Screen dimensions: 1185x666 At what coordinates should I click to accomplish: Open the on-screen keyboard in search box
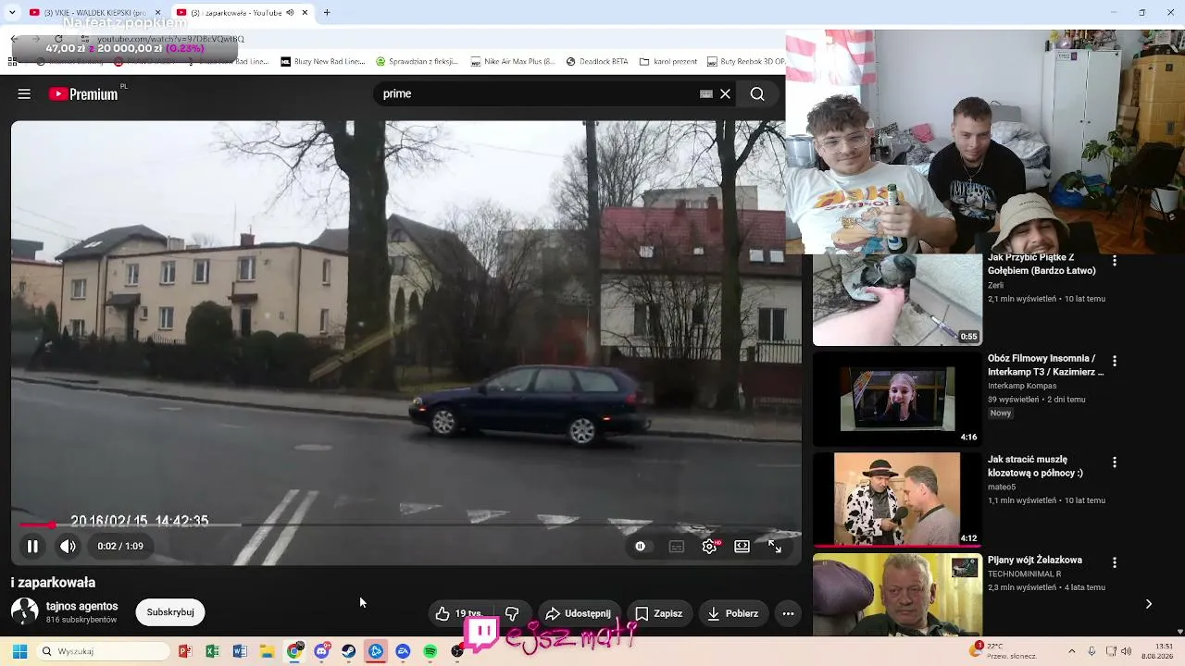tap(706, 93)
